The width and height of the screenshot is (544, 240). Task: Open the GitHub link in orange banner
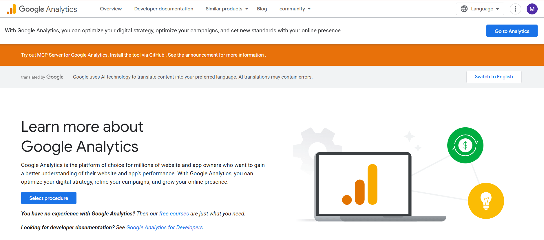(157, 55)
